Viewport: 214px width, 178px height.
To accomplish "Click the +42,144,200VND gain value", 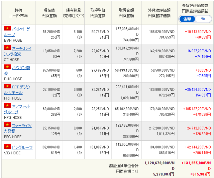I will (198, 147).
